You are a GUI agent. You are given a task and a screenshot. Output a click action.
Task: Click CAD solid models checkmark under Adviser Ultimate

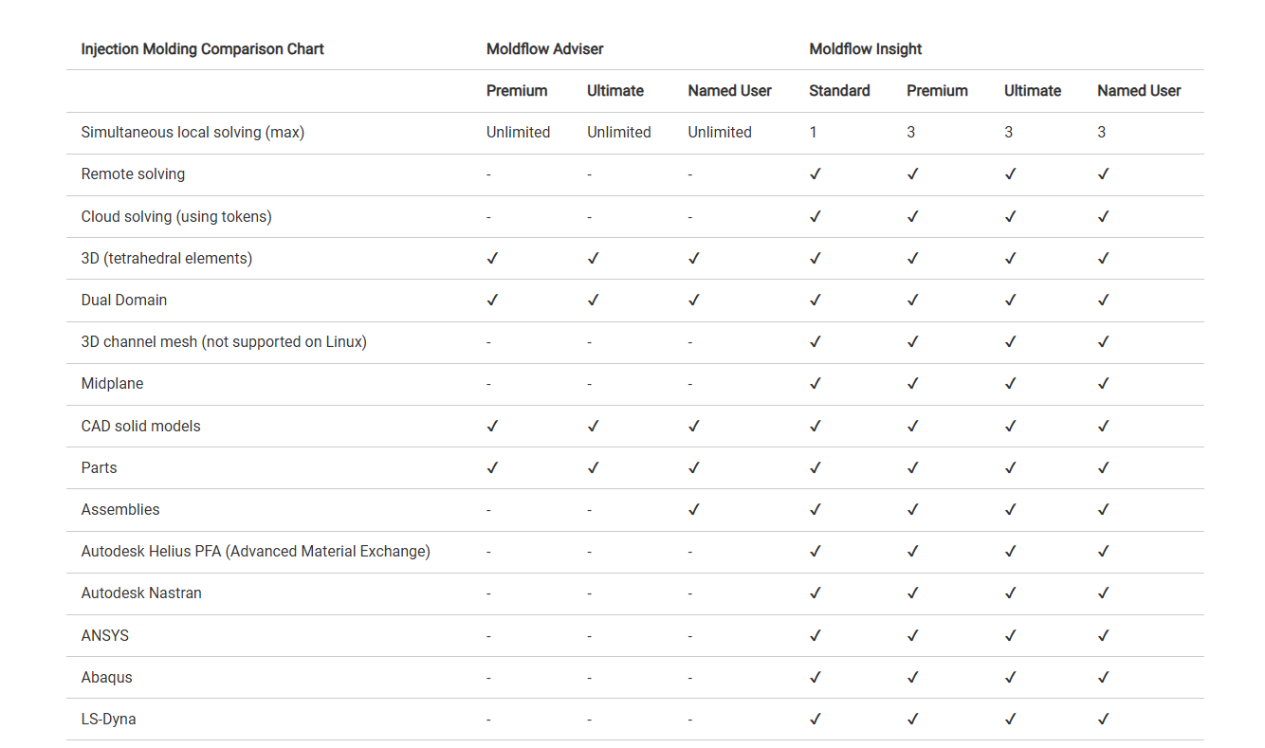(593, 427)
